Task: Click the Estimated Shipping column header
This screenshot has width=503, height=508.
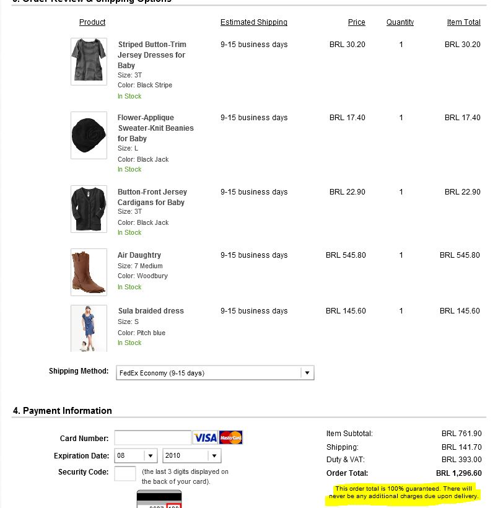Action: (x=253, y=22)
